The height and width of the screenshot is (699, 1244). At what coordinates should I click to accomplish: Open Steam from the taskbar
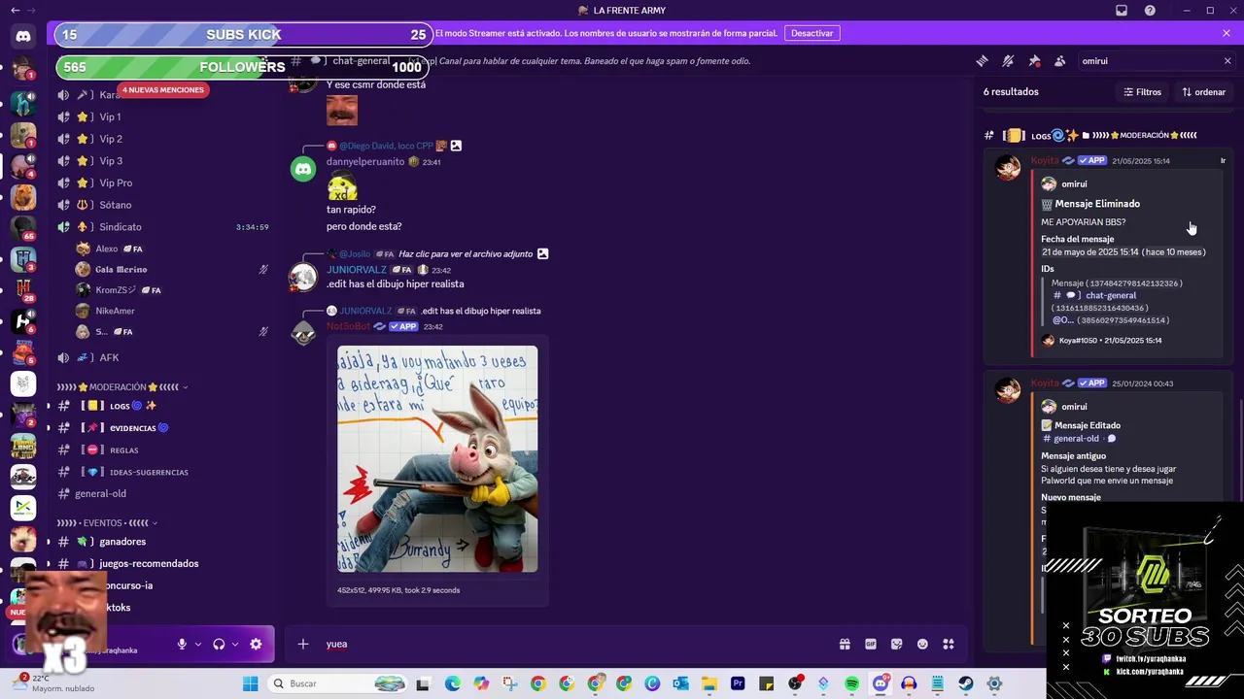tap(966, 683)
